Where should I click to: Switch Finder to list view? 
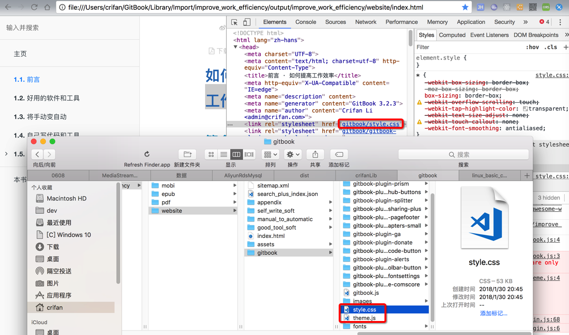tap(224, 154)
